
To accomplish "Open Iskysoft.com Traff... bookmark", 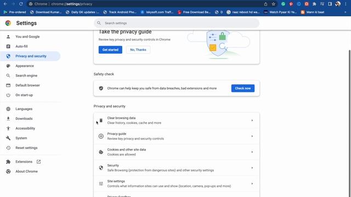I will (x=157, y=12).
